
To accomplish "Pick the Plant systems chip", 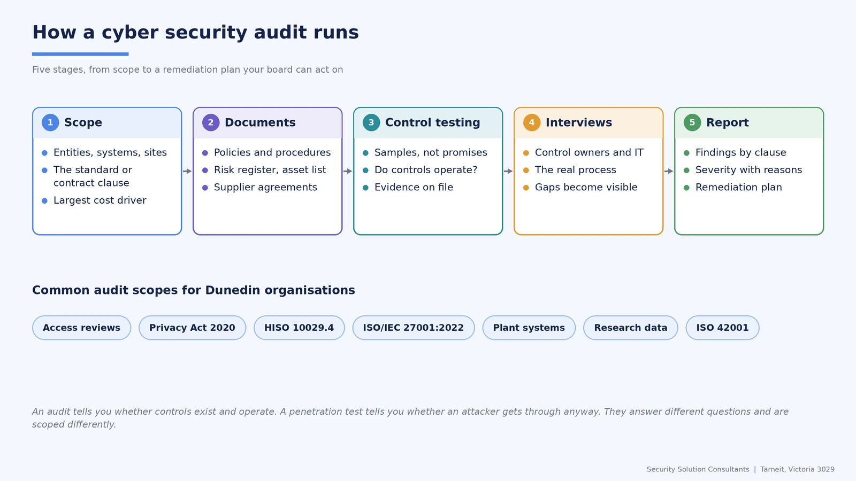I will 529,328.
